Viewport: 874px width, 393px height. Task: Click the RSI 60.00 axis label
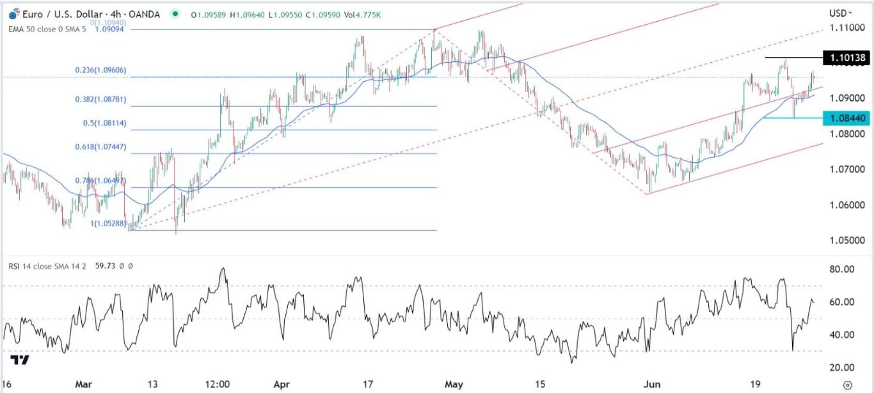tap(842, 302)
